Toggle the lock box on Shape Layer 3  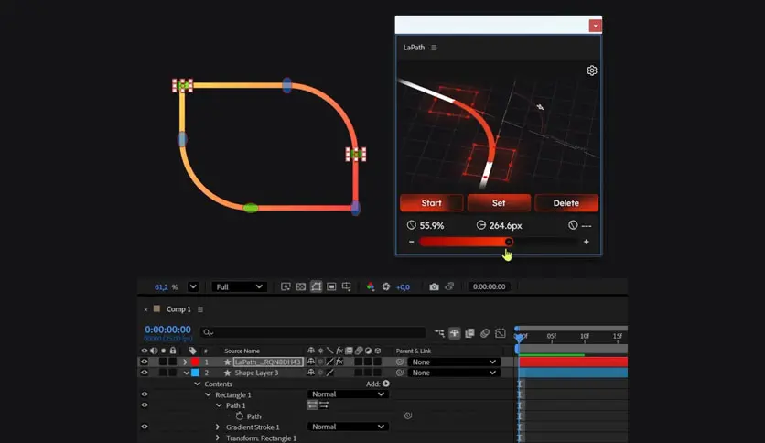173,373
